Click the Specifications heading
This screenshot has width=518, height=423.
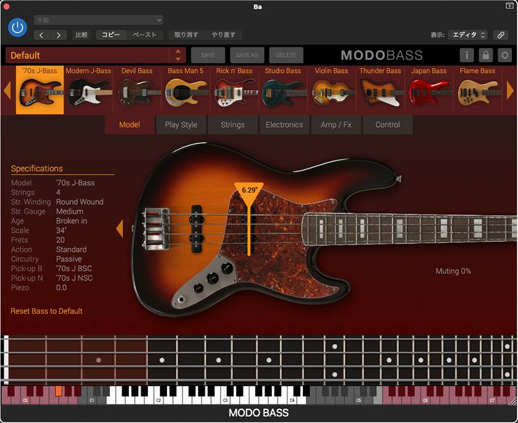click(x=36, y=168)
